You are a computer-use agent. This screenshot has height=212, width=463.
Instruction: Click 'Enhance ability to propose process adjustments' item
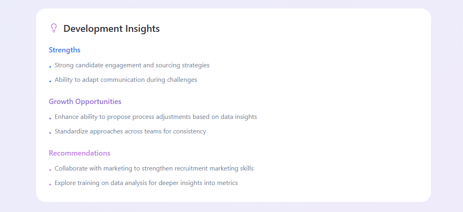coord(155,117)
